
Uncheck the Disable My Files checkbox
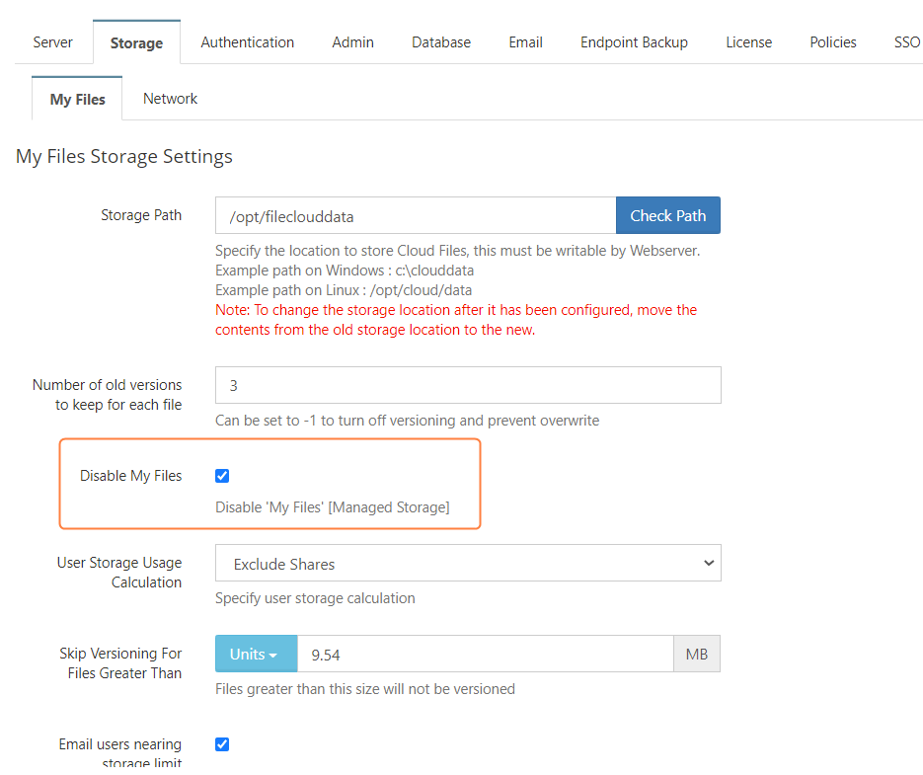[x=222, y=476]
